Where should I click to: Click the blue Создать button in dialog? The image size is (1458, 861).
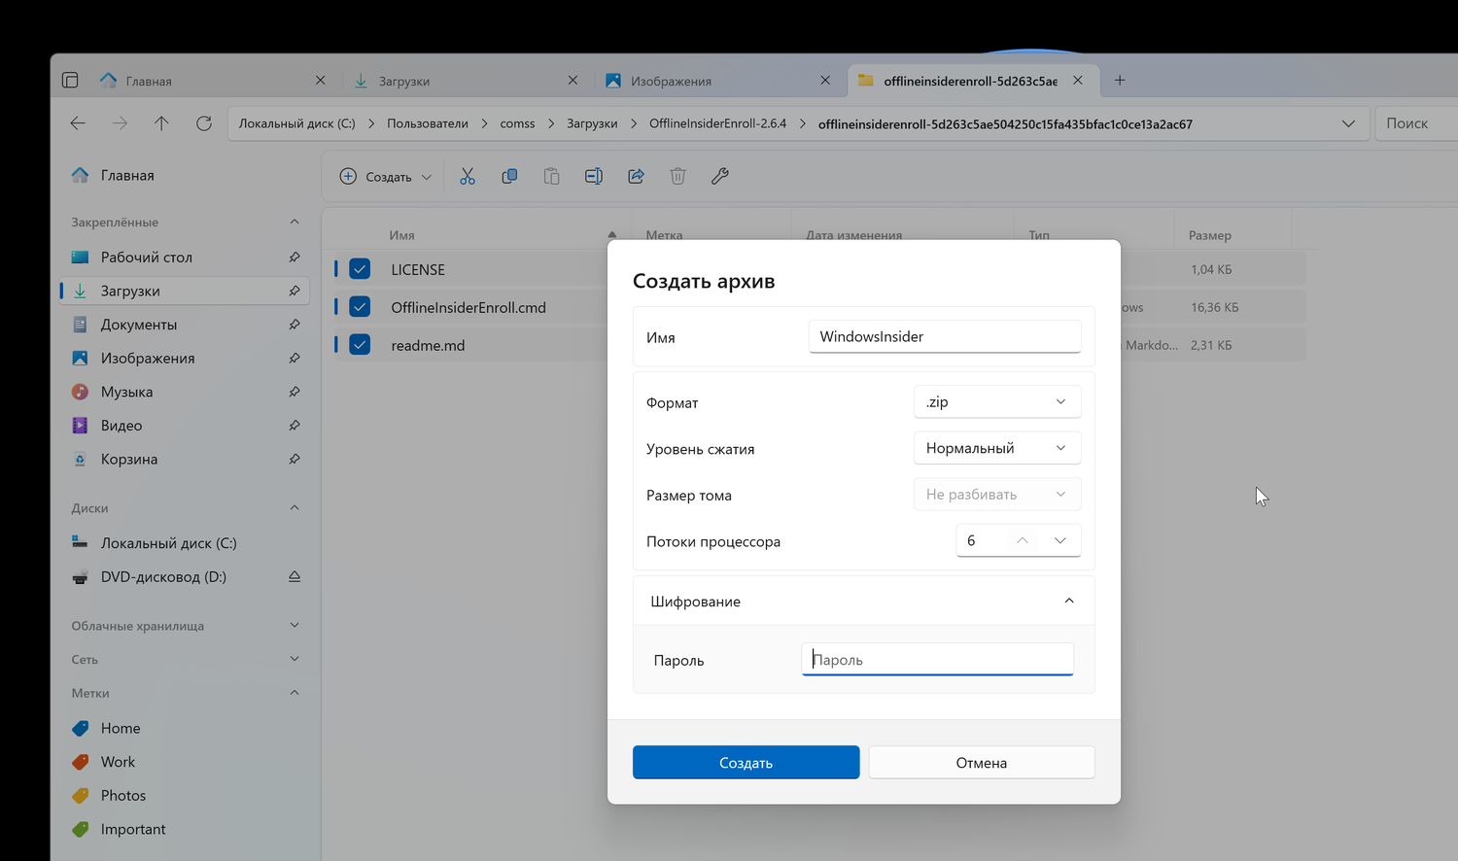[746, 763]
